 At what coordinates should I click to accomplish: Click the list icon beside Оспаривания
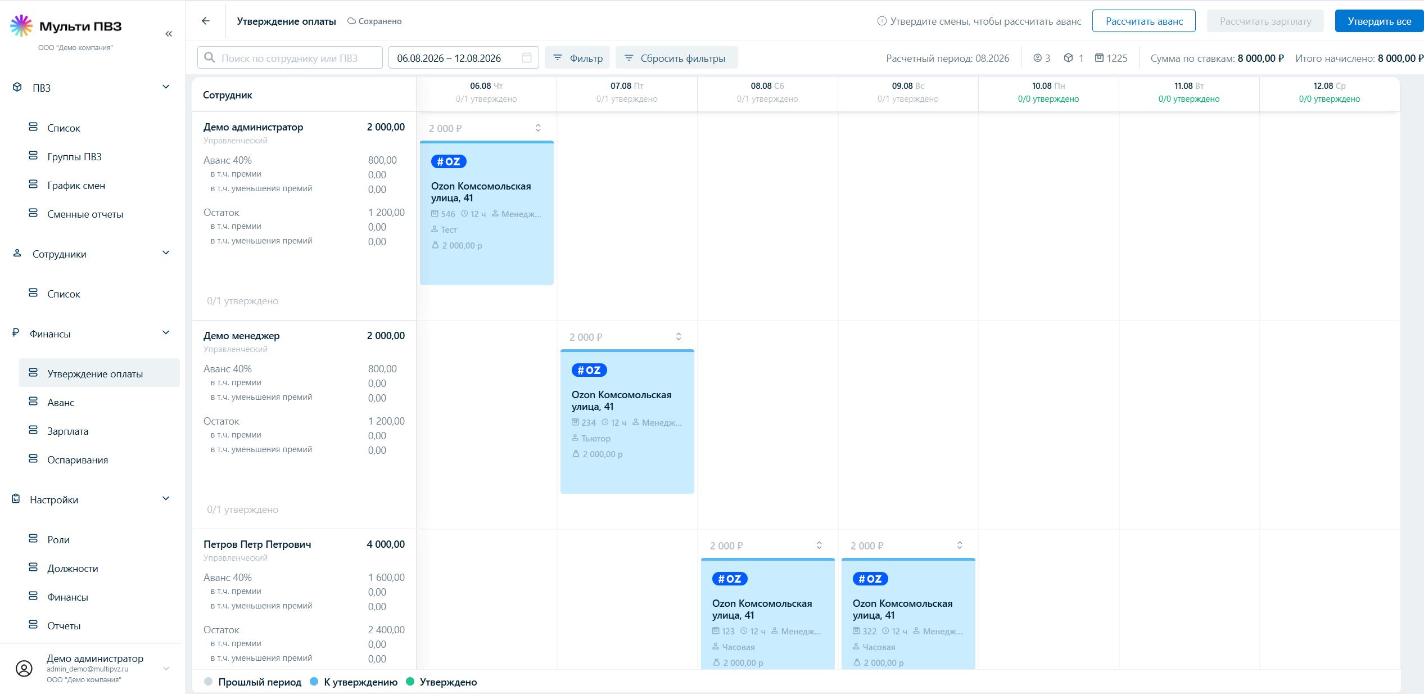point(33,459)
